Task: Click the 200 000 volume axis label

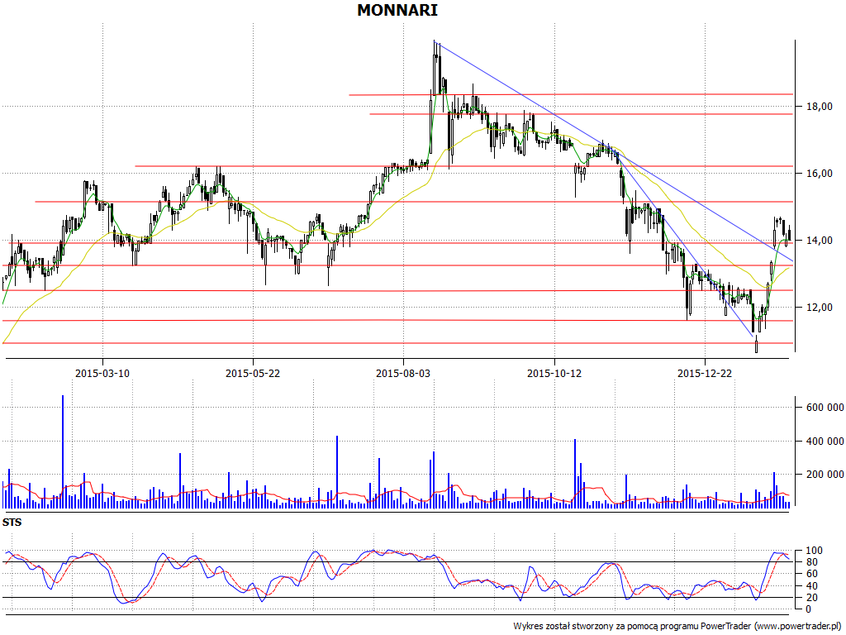Action: pyautogui.click(x=825, y=475)
